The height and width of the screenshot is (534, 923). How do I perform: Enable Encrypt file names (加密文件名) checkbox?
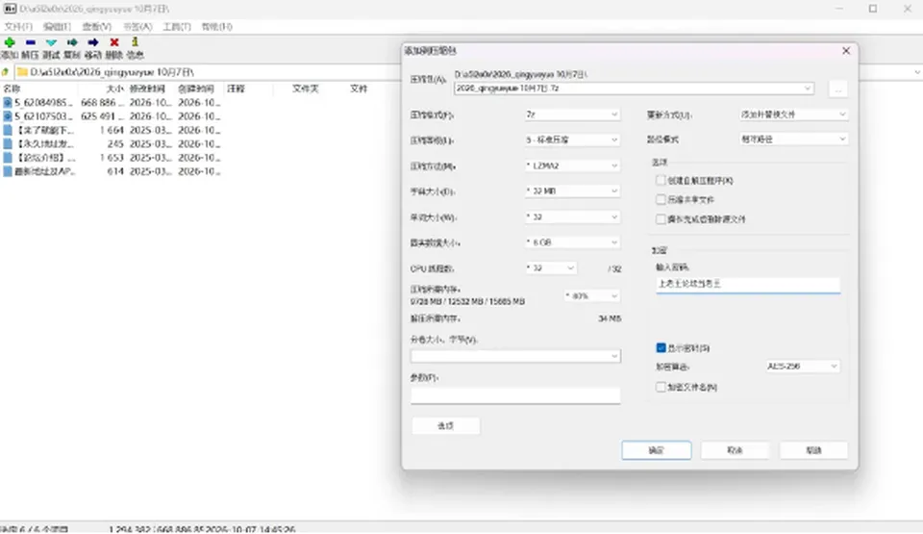[661, 387]
